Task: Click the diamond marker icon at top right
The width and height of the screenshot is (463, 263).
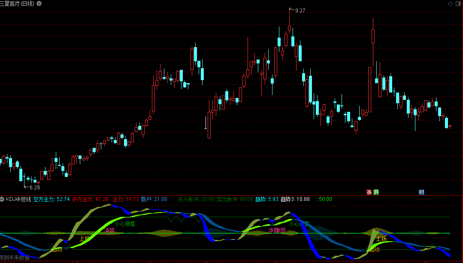Action: pos(450,3)
